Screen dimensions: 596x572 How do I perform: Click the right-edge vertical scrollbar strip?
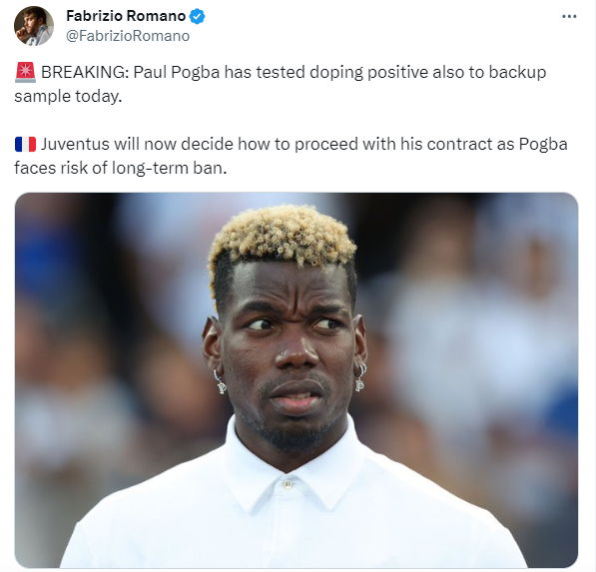click(594, 286)
